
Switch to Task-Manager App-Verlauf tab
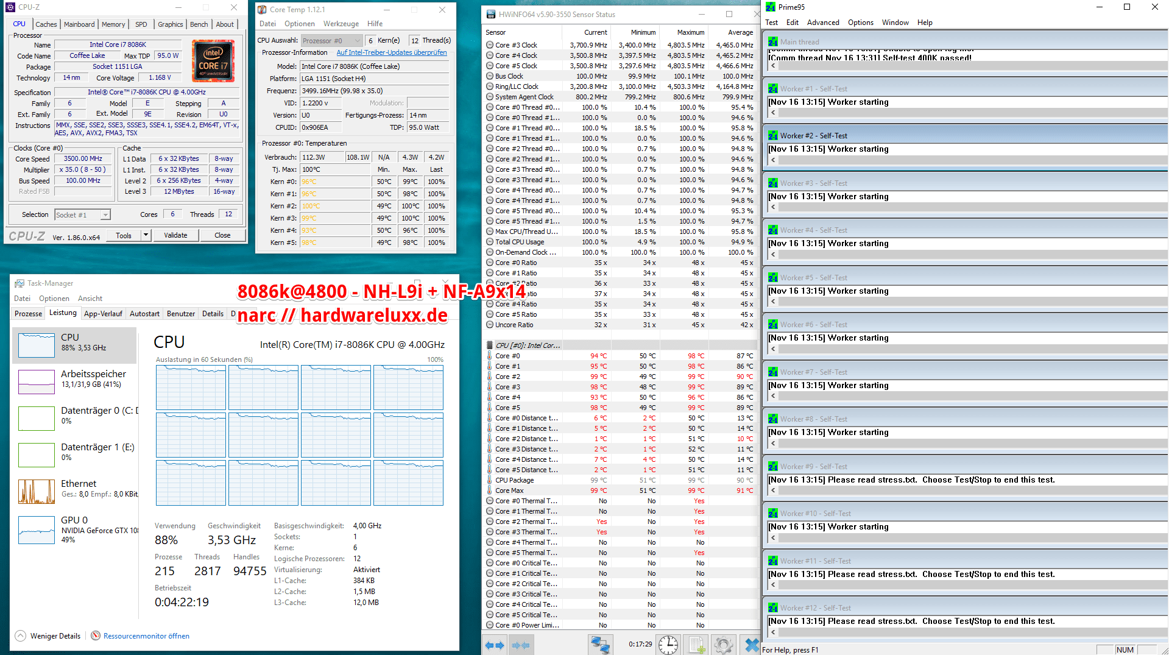pyautogui.click(x=103, y=314)
